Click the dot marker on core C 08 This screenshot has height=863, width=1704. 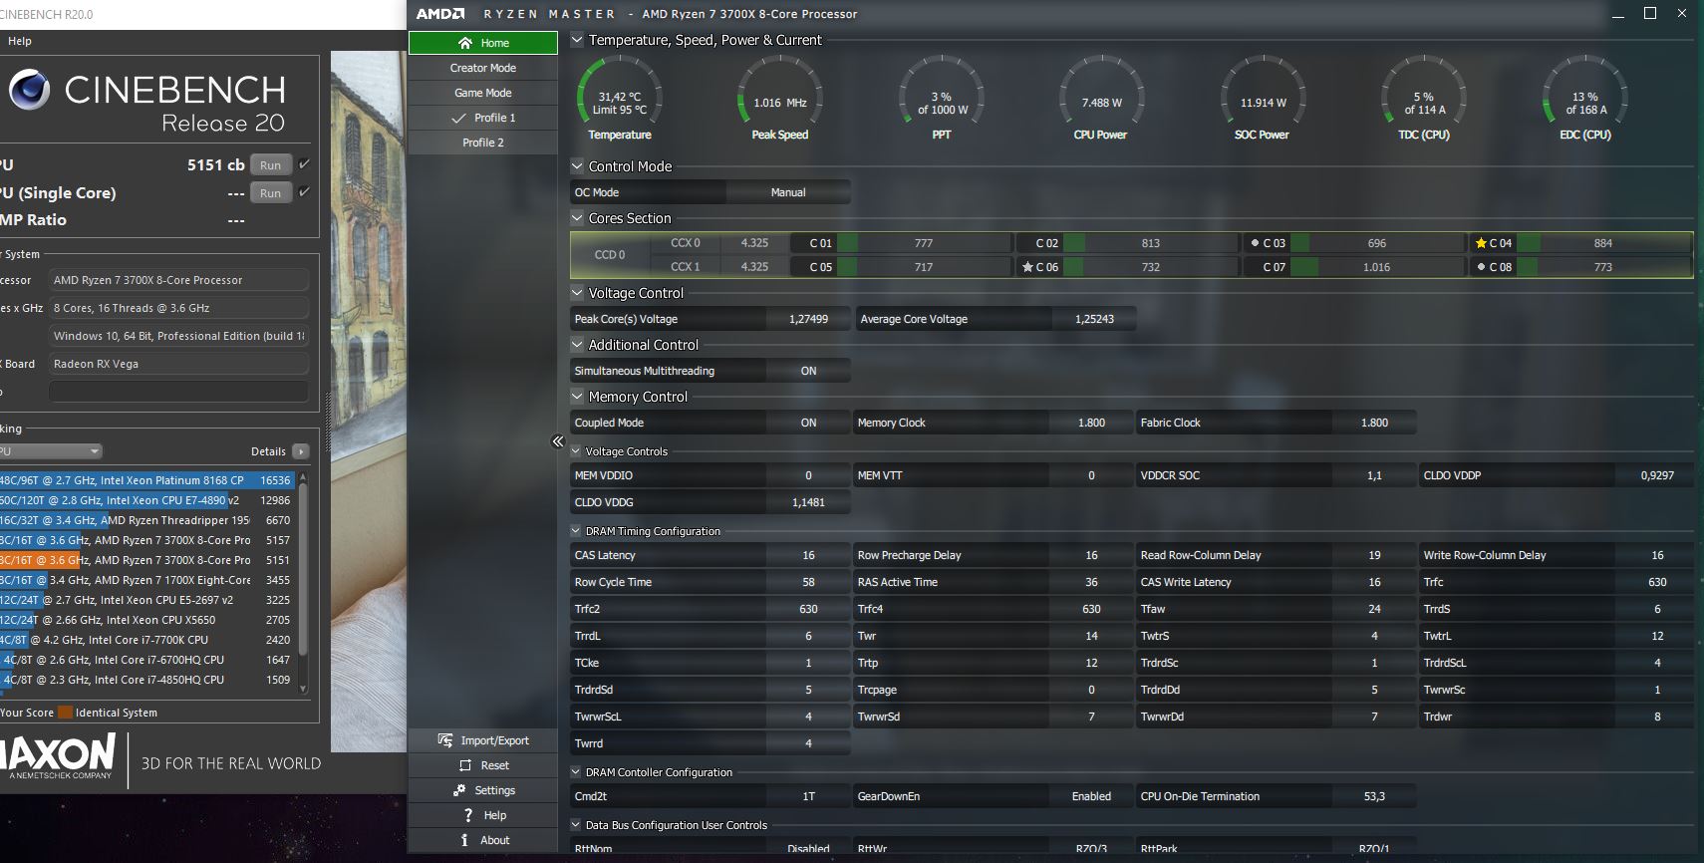(1482, 266)
